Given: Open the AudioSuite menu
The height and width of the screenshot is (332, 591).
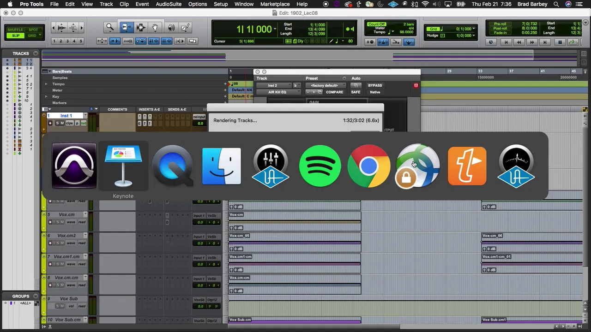Looking at the screenshot, I should pyautogui.click(x=169, y=4).
